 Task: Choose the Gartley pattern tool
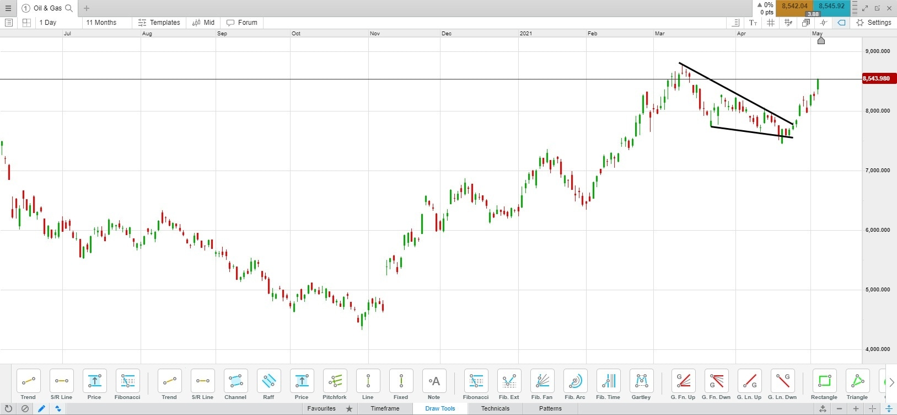click(641, 385)
